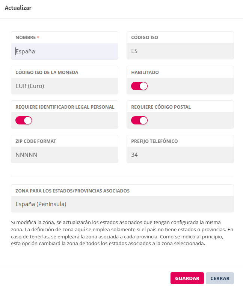Click the Cerrar button
This screenshot has width=243, height=288.
(220, 278)
